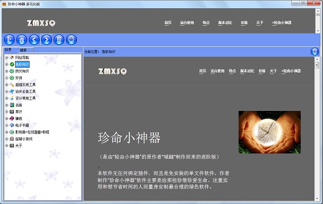This screenshot has height=204, width=323.
Task: Click the green icon beside 环保
Action: 12,78
